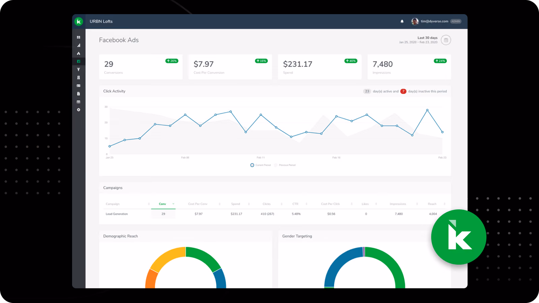Image resolution: width=539 pixels, height=303 pixels.
Task: Click the large green K badge
Action: coord(458,237)
